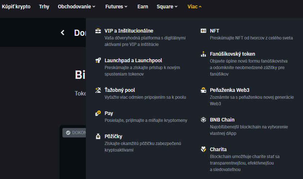Click the Pôžičky money bag icon
The height and width of the screenshot is (179, 303).
click(x=98, y=136)
